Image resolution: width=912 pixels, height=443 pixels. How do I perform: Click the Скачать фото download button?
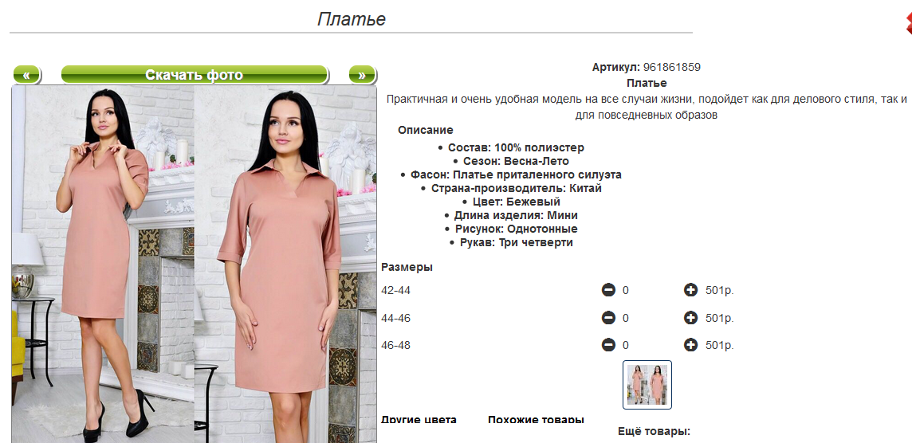click(x=195, y=74)
